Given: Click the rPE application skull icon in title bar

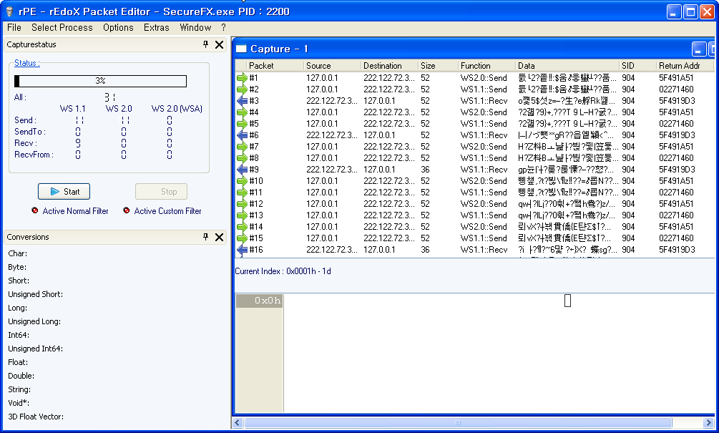Looking at the screenshot, I should 9,11.
